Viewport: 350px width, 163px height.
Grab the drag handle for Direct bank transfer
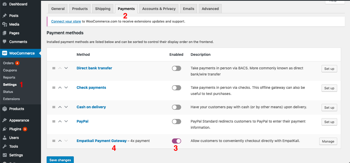click(x=54, y=68)
